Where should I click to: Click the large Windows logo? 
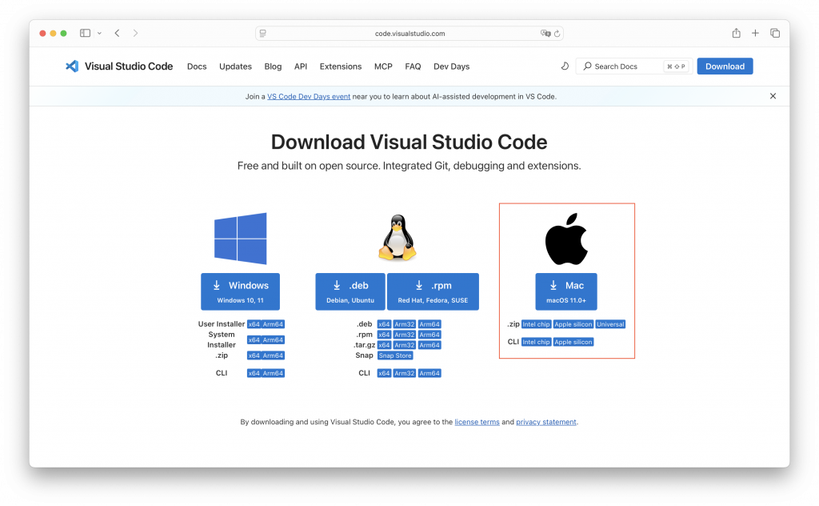click(x=240, y=239)
